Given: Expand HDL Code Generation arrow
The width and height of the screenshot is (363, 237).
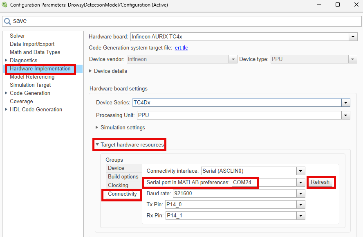Looking at the screenshot, I should [x=6, y=109].
